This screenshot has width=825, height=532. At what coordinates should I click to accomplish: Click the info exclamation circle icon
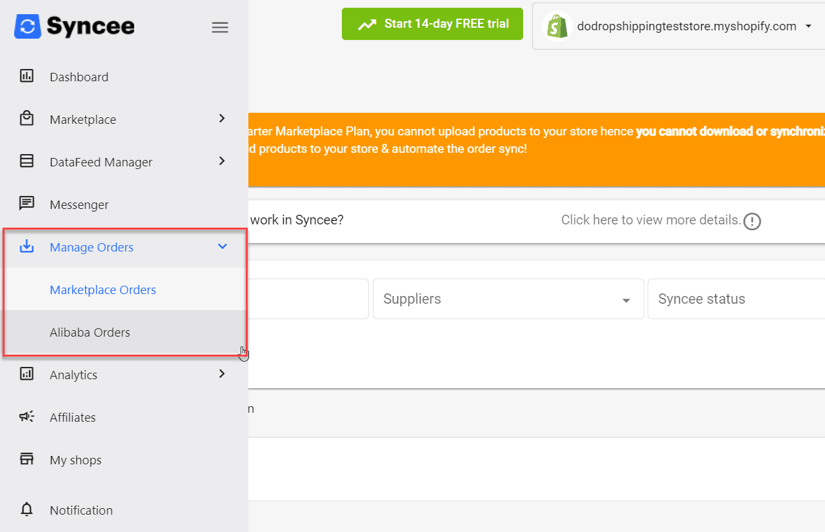point(752,221)
